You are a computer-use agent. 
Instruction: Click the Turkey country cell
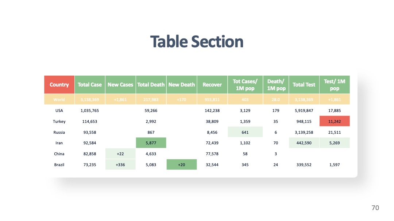[59, 121]
